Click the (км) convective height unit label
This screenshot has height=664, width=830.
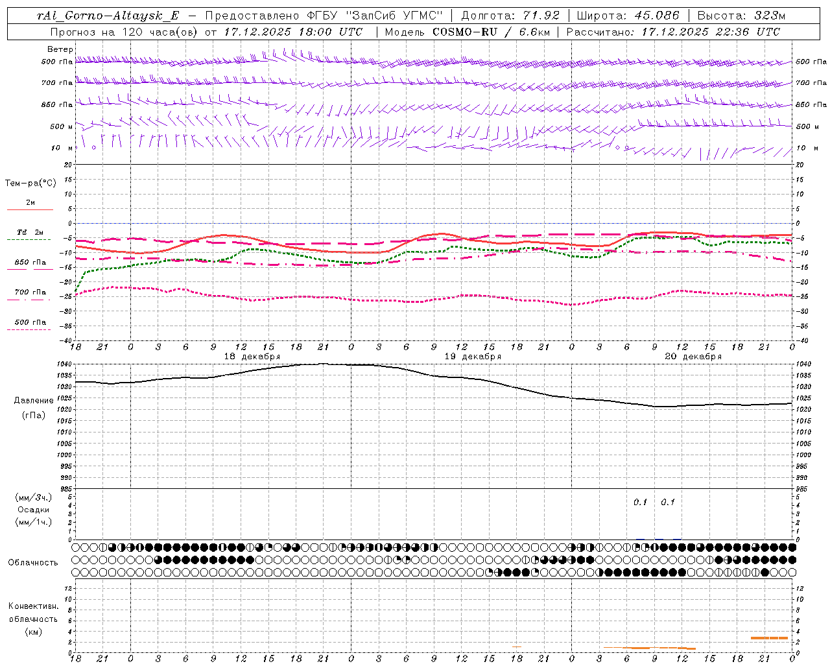(34, 632)
